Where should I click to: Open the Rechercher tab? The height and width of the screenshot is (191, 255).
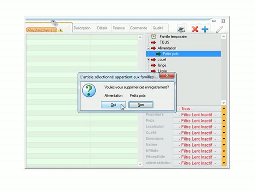click(41, 30)
